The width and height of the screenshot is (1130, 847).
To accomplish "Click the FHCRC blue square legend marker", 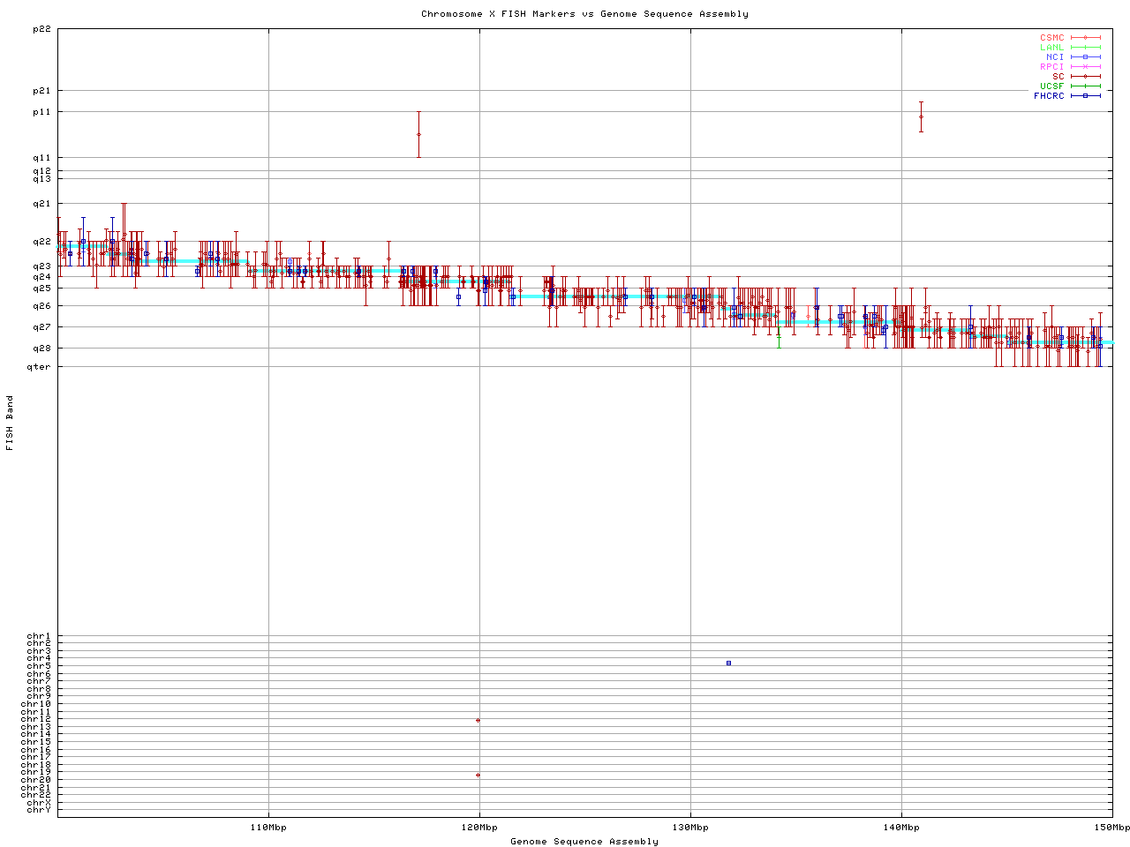I will [1085, 95].
